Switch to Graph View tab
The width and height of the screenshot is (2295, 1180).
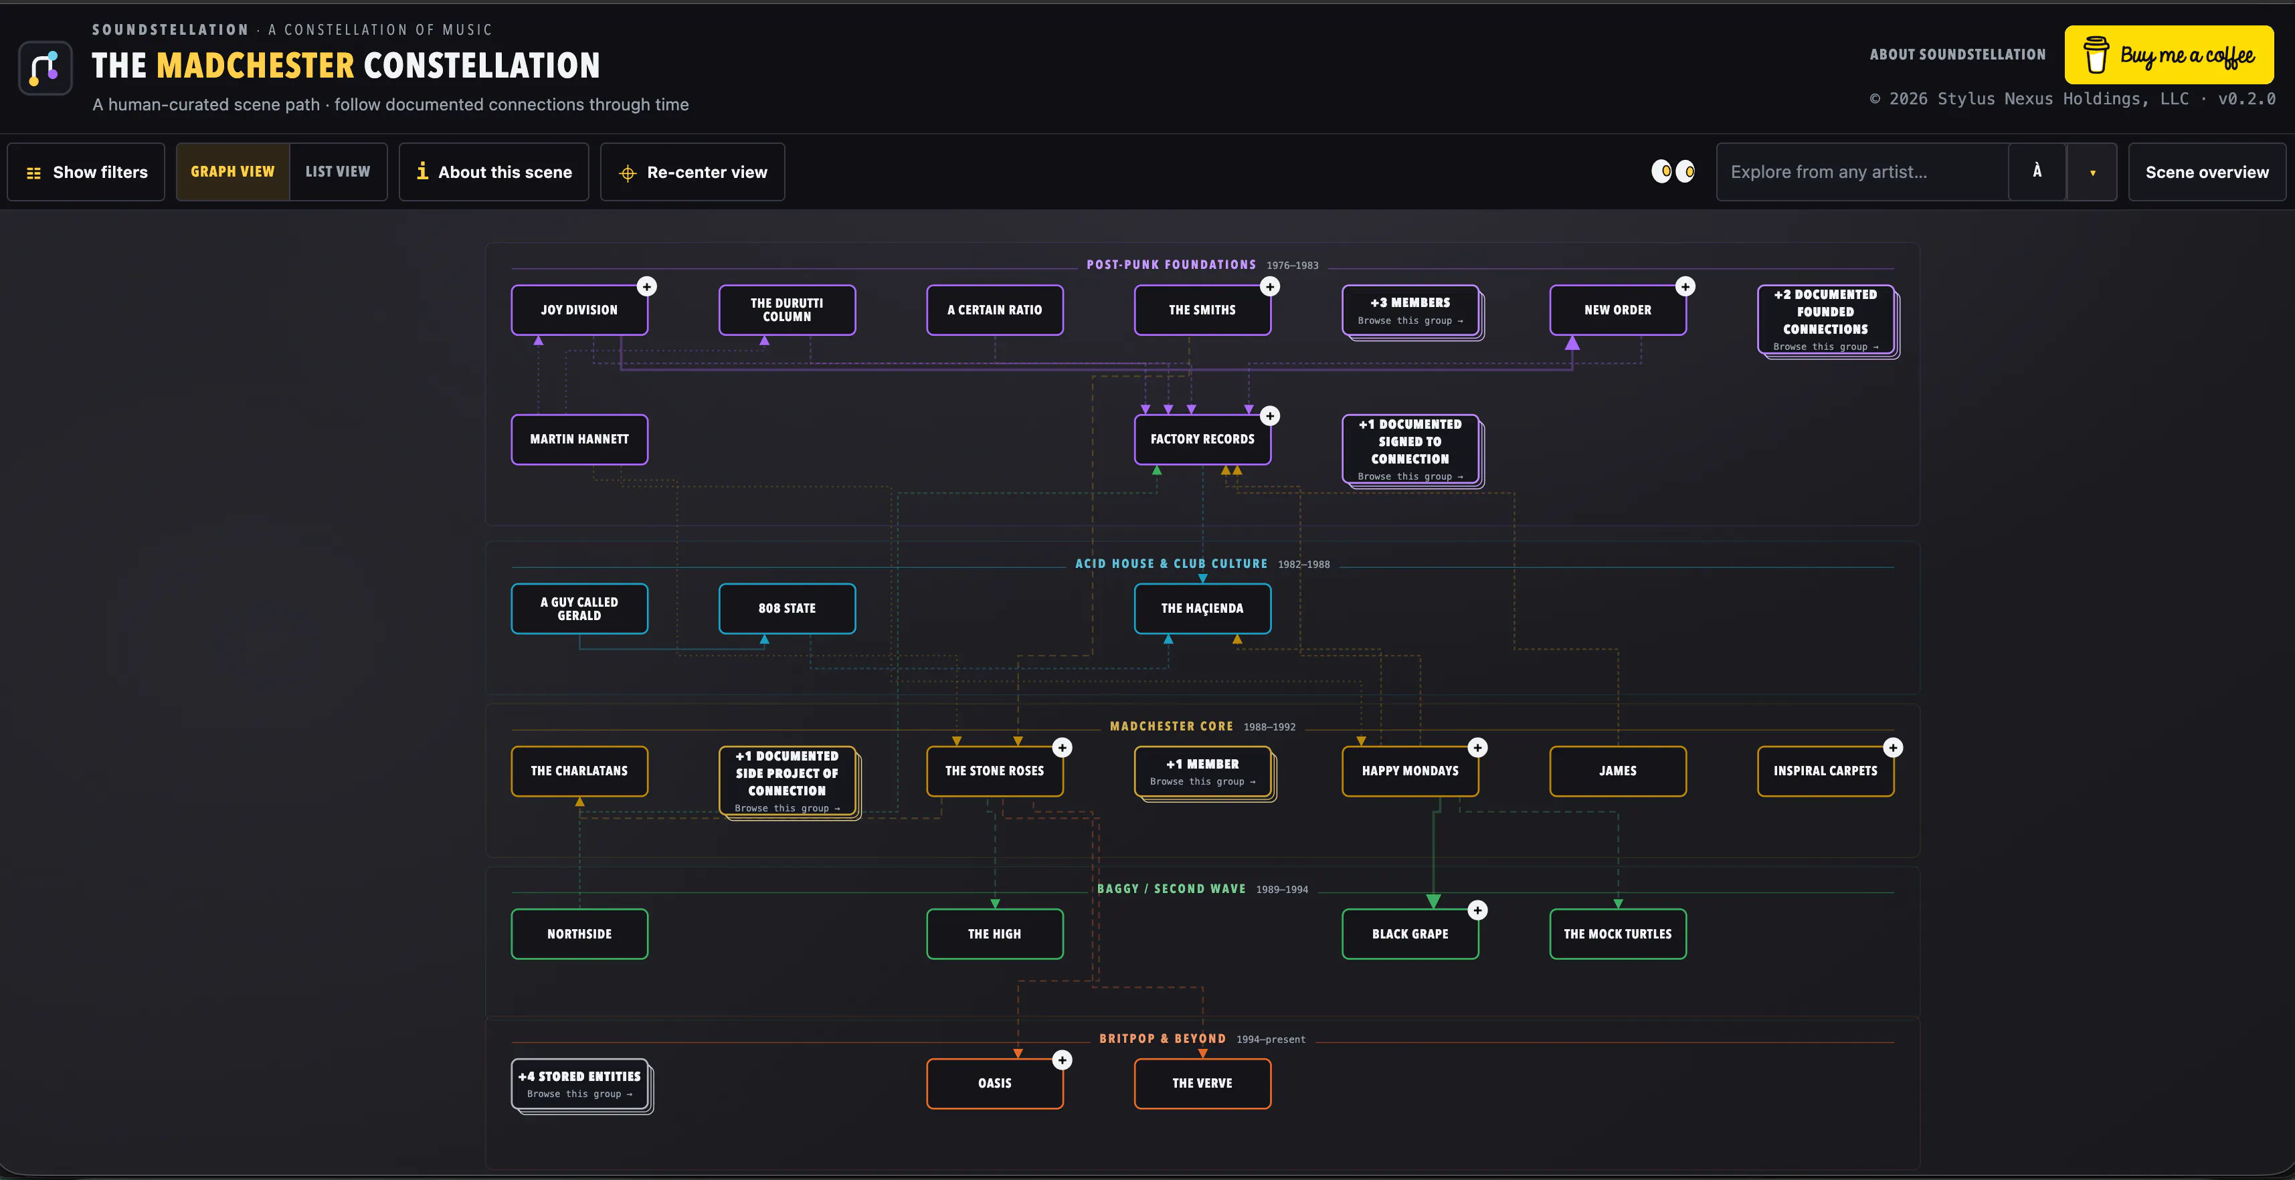tap(233, 172)
